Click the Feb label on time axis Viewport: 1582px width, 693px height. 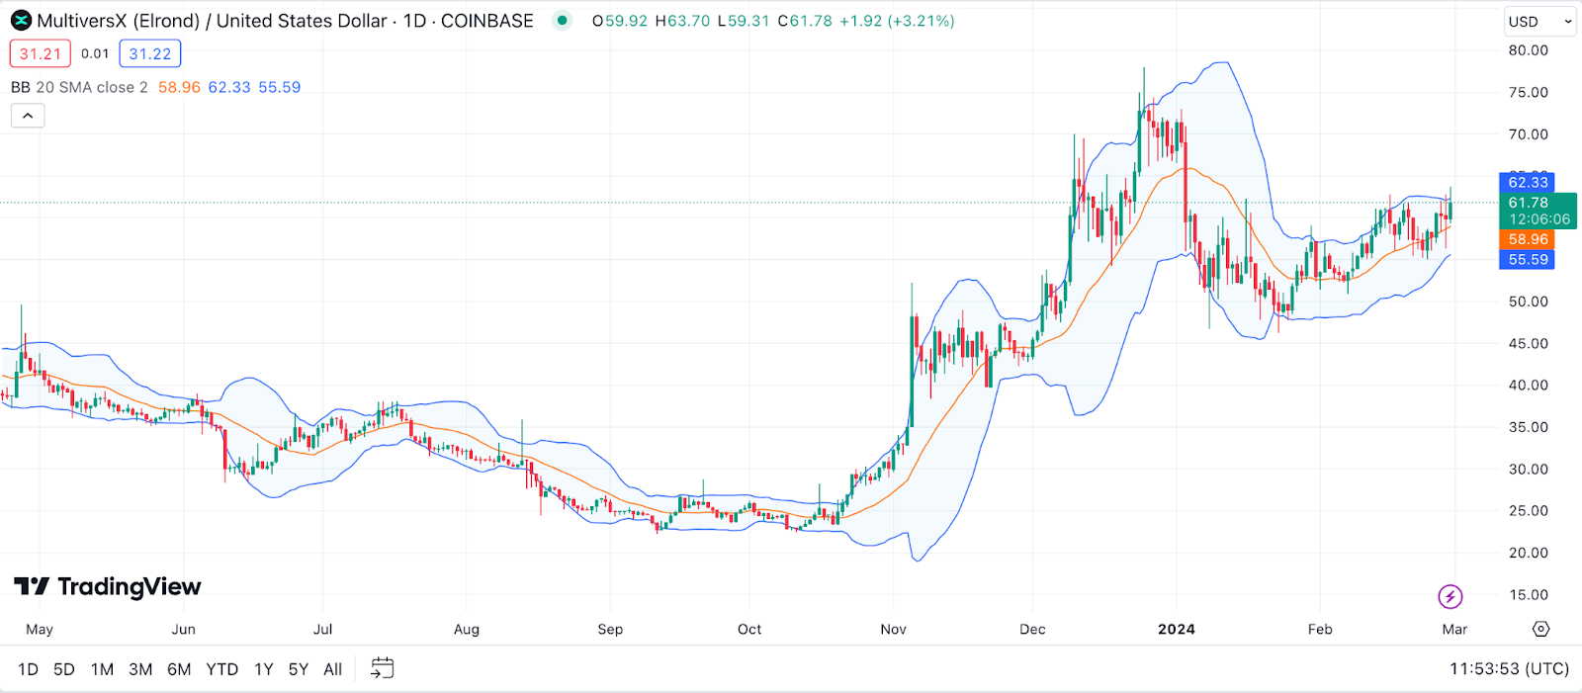pyautogui.click(x=1320, y=630)
